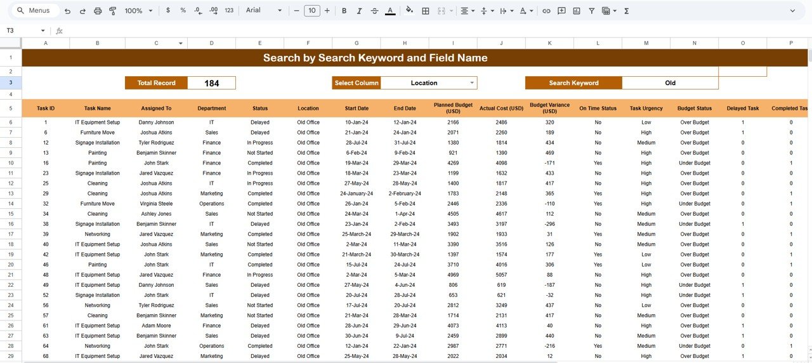Click the Insert comment icon
812x363 pixels.
tap(561, 11)
